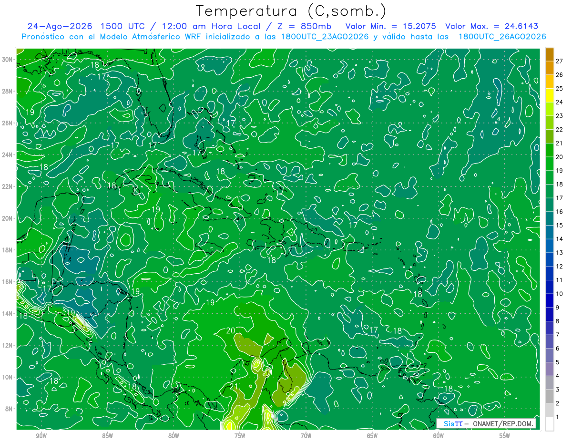This screenshot has height=442, width=572.
Task: Click the color scale value 23
Action: (x=560, y=116)
